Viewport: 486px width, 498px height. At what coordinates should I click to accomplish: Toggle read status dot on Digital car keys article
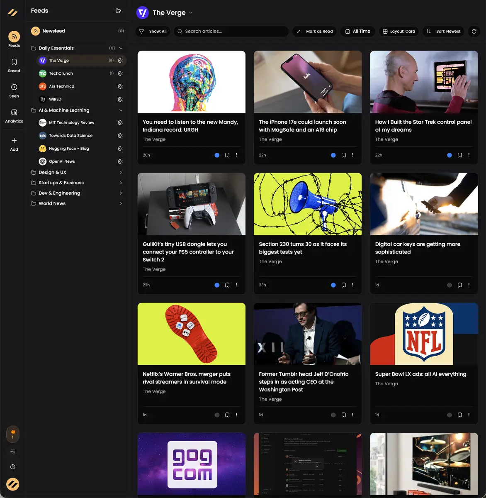[450, 285]
